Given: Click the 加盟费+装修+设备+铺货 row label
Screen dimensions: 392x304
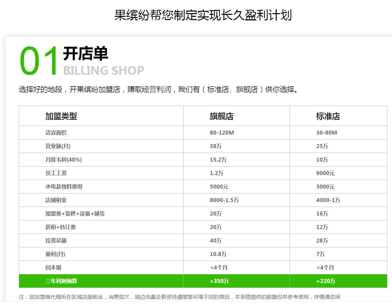Looking at the screenshot, I should click(x=75, y=214).
